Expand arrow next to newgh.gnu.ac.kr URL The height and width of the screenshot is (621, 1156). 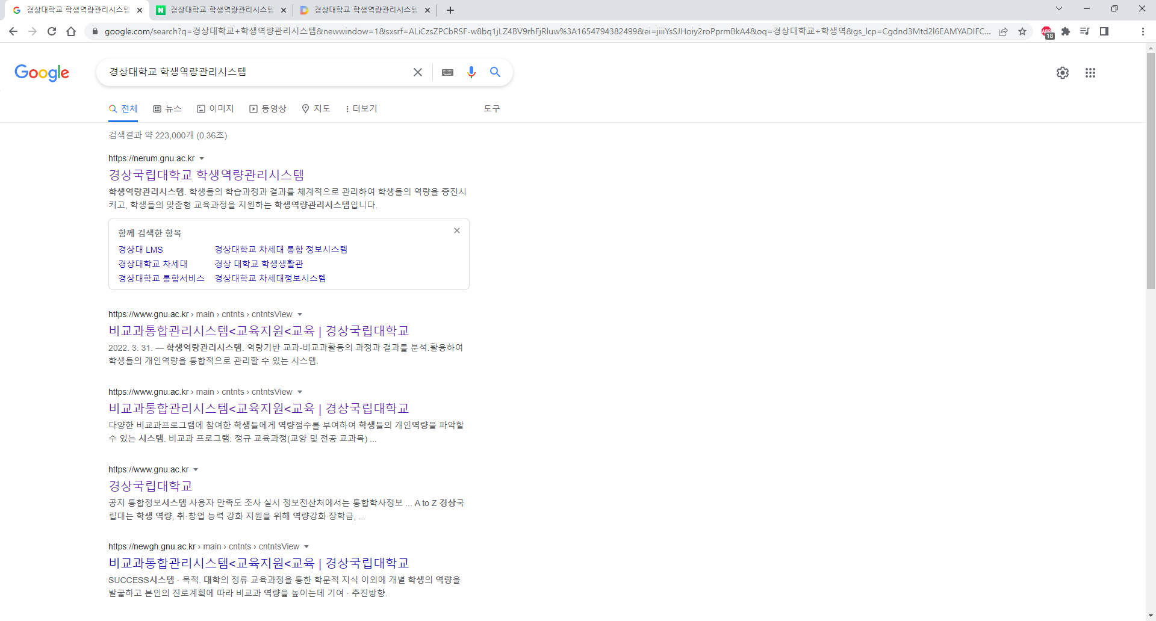pos(306,547)
